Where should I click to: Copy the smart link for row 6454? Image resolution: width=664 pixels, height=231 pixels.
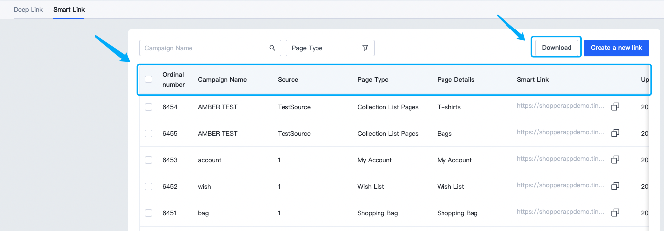(615, 107)
